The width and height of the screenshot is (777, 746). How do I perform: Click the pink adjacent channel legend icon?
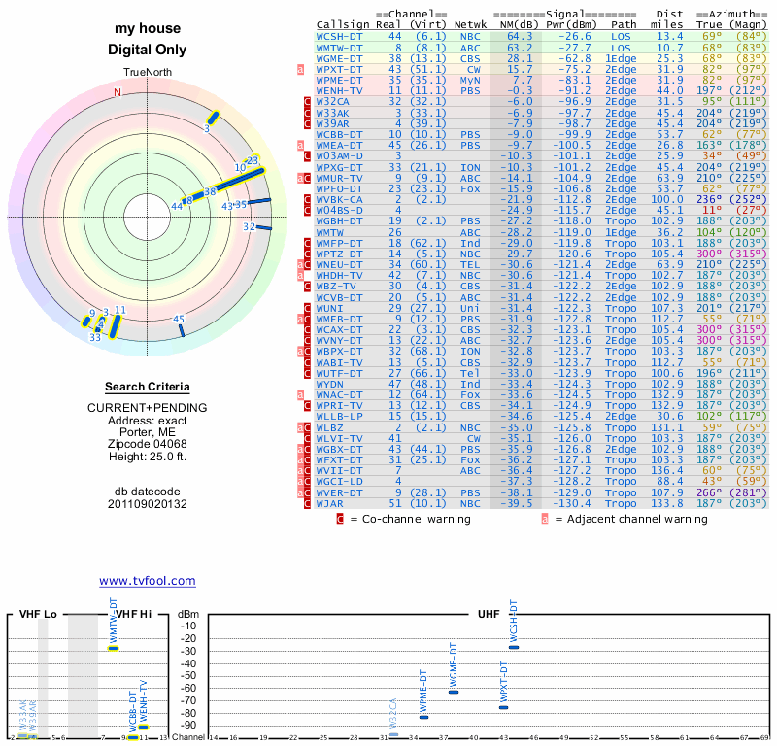pyautogui.click(x=544, y=519)
